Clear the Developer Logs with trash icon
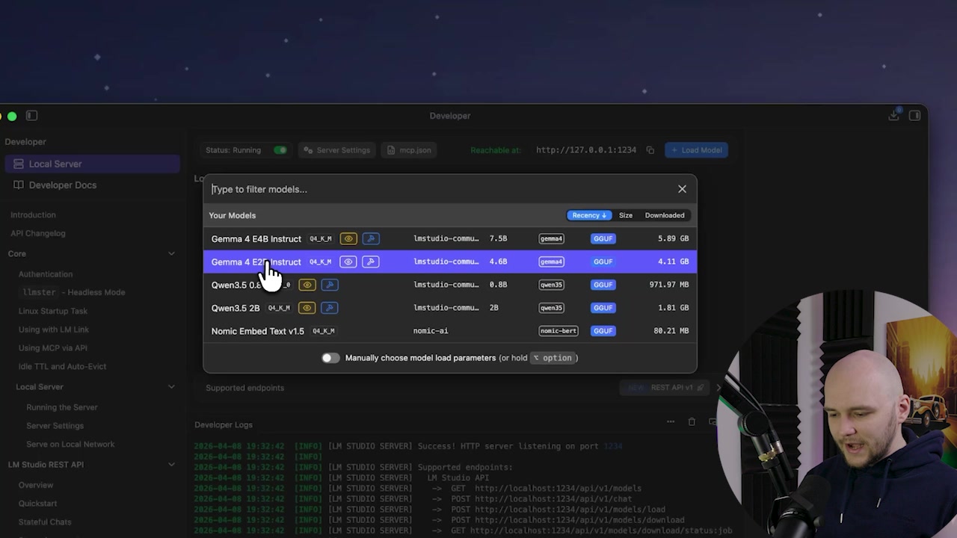This screenshot has width=957, height=538. pyautogui.click(x=692, y=421)
